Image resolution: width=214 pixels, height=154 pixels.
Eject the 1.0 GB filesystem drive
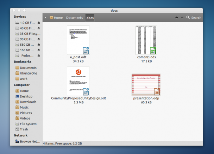click(x=39, y=23)
